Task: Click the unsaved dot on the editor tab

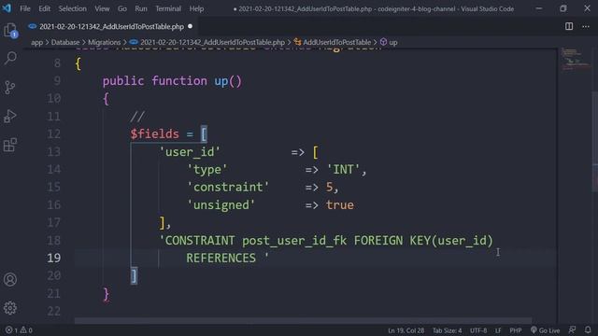Action: pos(190,26)
